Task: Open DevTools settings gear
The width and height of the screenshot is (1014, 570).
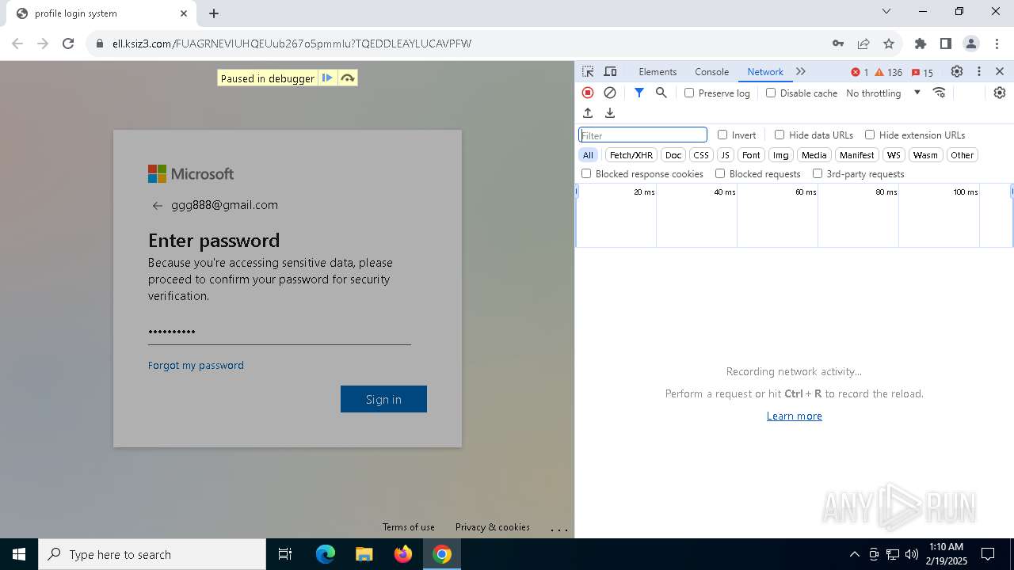Action: point(957,71)
